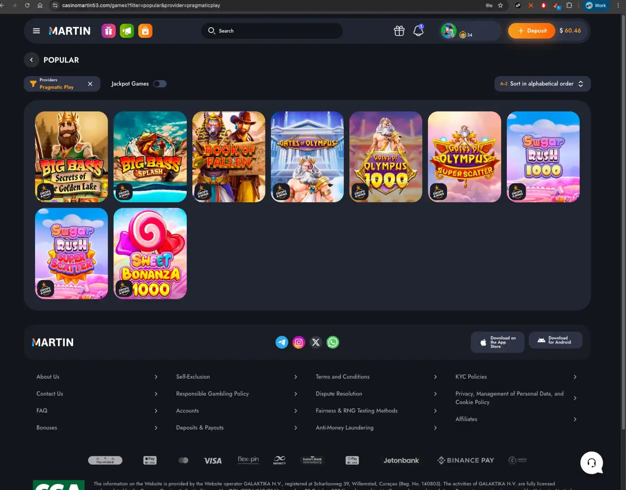
Task: Open the Sort in alphabetical order dropdown
Action: [542, 84]
